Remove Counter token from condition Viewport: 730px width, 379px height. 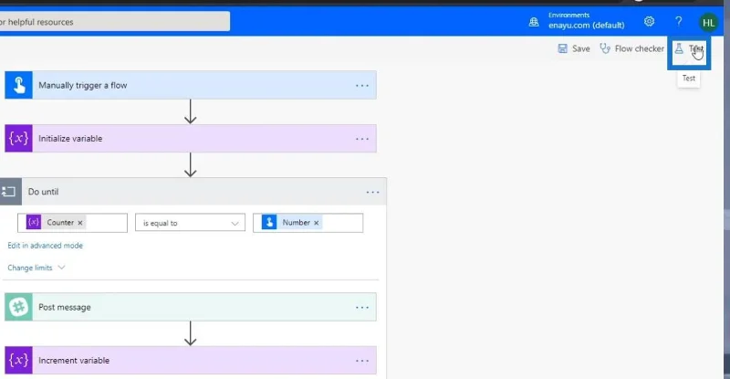(x=80, y=223)
